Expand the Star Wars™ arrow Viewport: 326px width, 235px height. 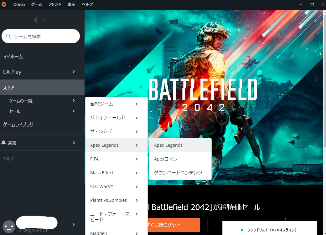(x=137, y=186)
